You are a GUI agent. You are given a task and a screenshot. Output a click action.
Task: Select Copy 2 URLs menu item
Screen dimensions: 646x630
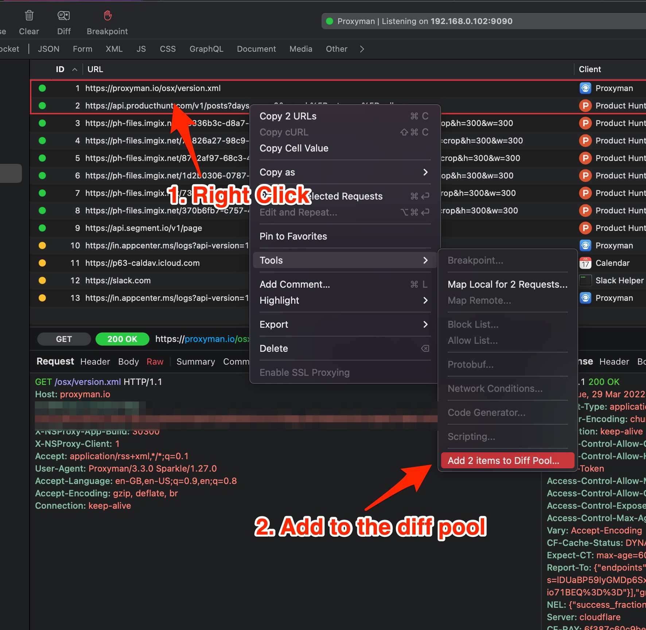click(345, 116)
